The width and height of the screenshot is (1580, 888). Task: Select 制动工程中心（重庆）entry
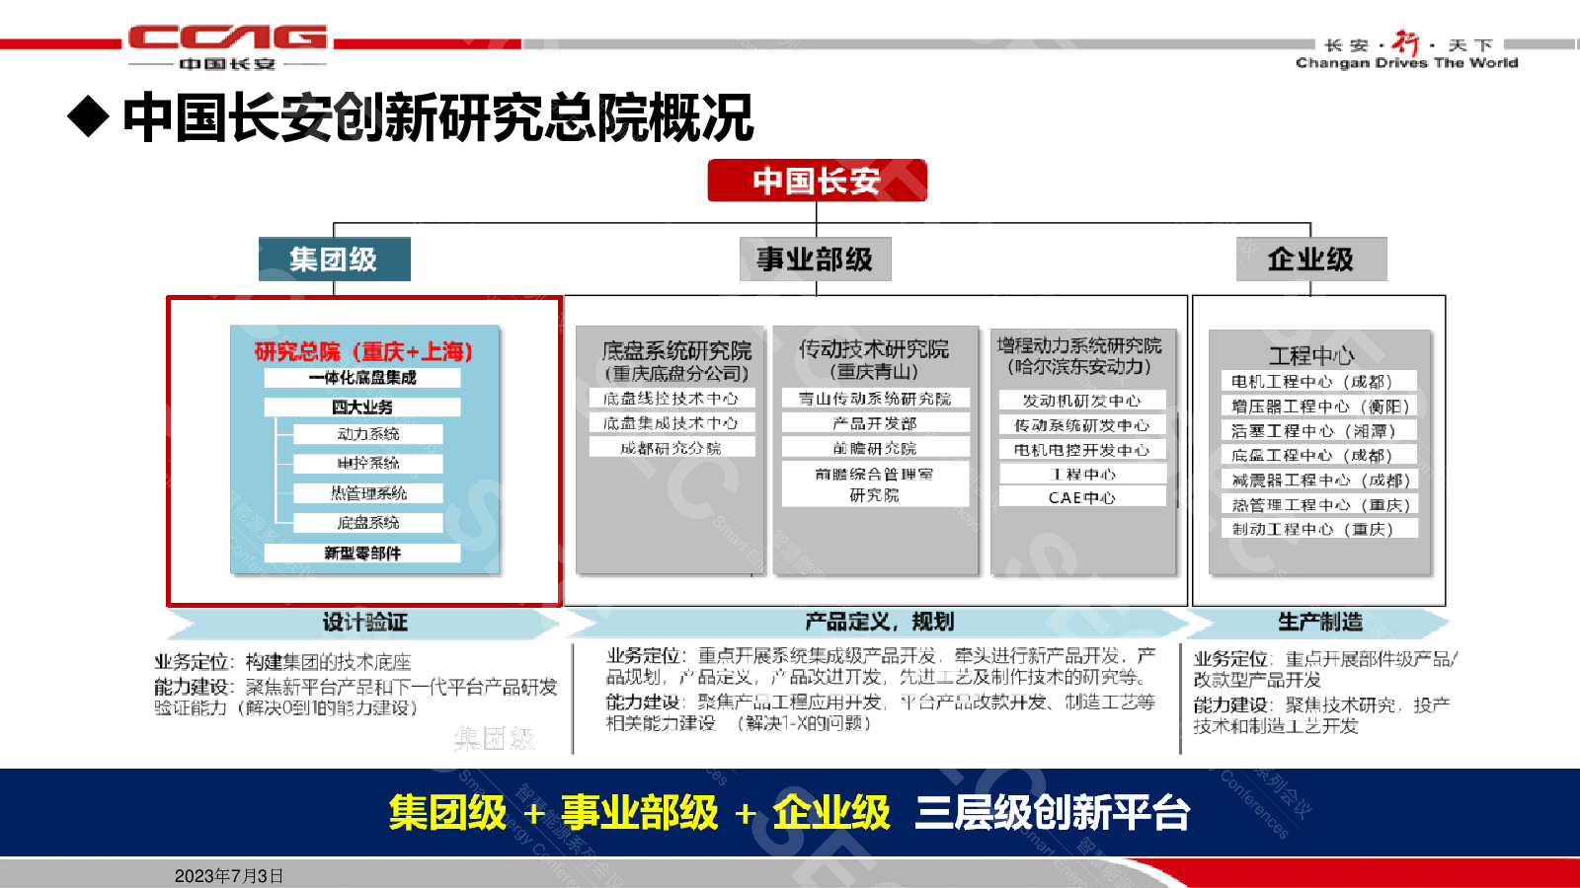pyautogui.click(x=1319, y=529)
